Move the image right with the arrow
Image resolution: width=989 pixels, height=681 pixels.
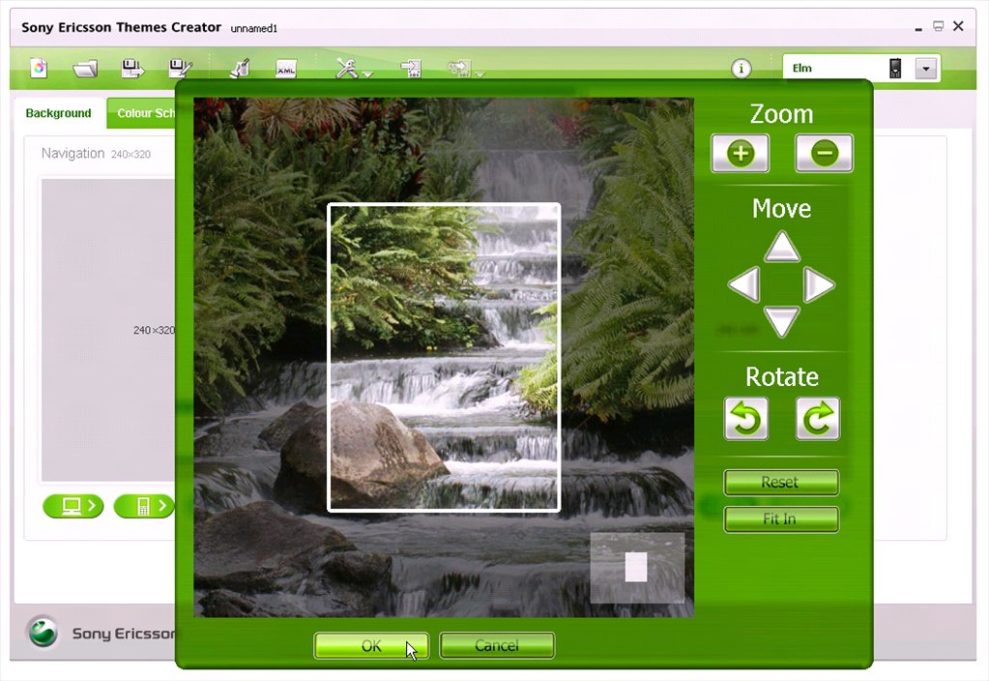click(x=819, y=284)
